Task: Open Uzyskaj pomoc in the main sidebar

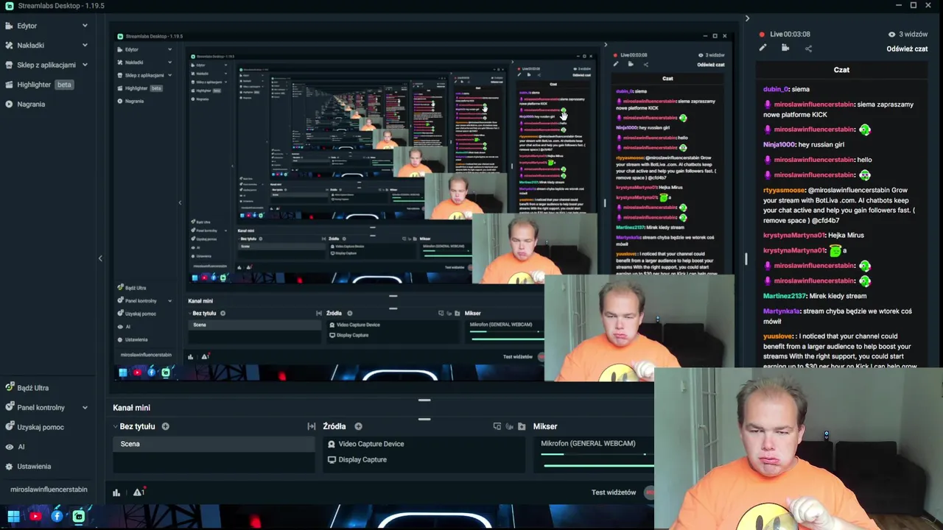Action: [41, 427]
